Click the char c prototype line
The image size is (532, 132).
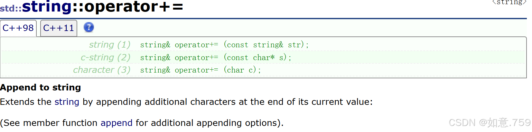[201, 70]
